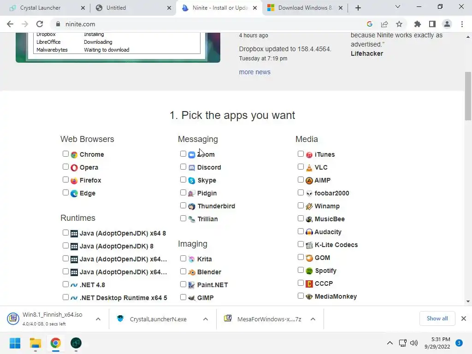The height and width of the screenshot is (354, 472).
Task: Open Crystal Launcher from the taskbar
Action: click(76, 343)
